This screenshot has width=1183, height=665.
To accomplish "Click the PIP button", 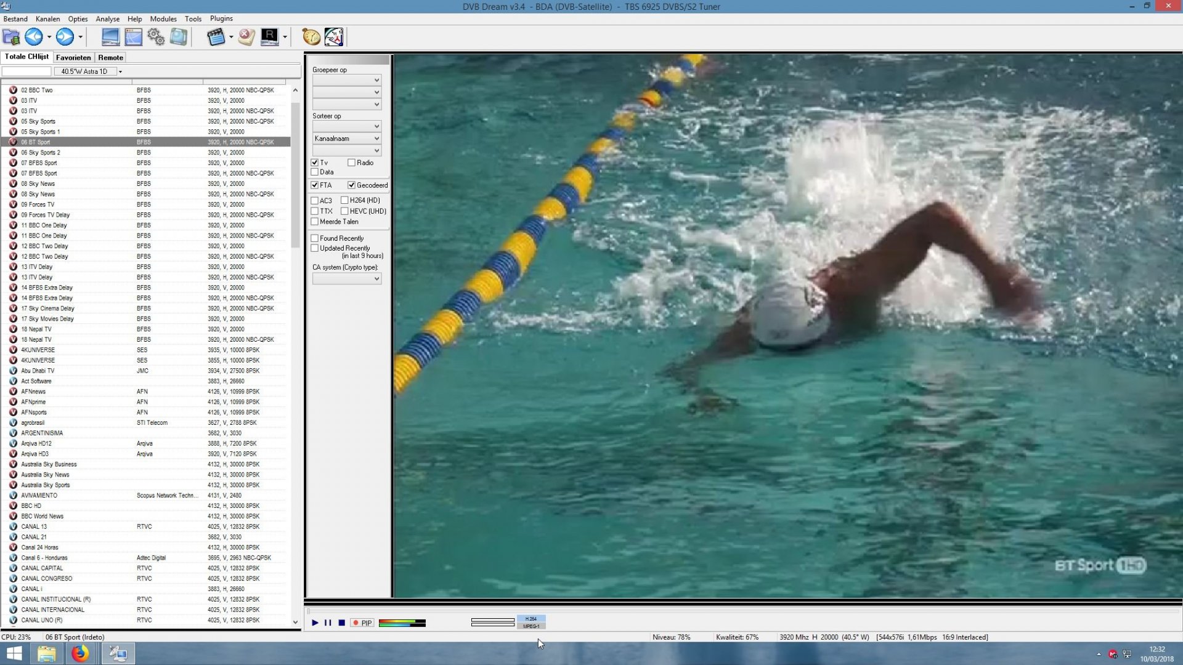I will (362, 623).
